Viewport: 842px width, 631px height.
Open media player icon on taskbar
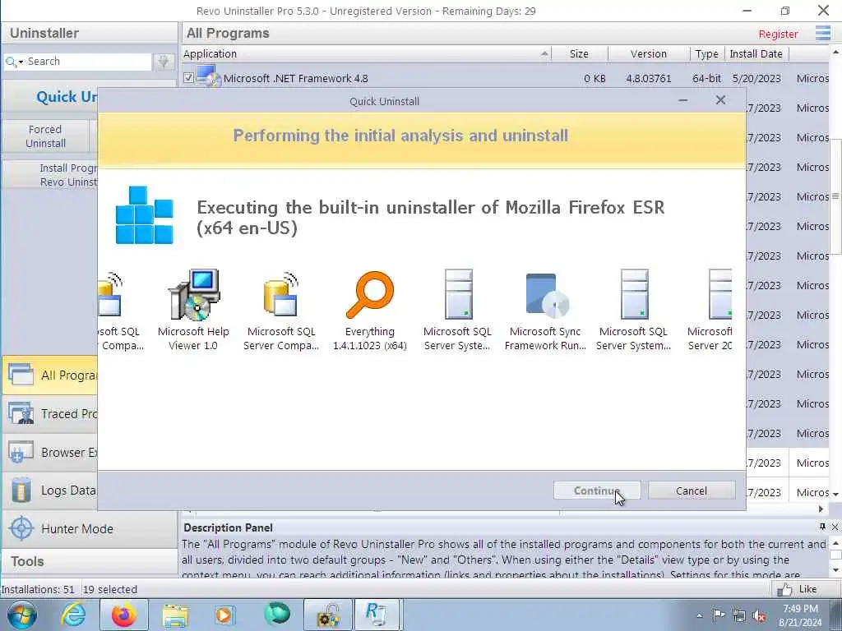coord(225,615)
